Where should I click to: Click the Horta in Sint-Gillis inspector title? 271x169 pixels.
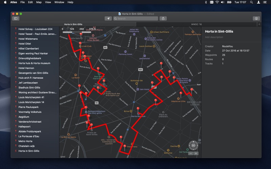(219, 31)
